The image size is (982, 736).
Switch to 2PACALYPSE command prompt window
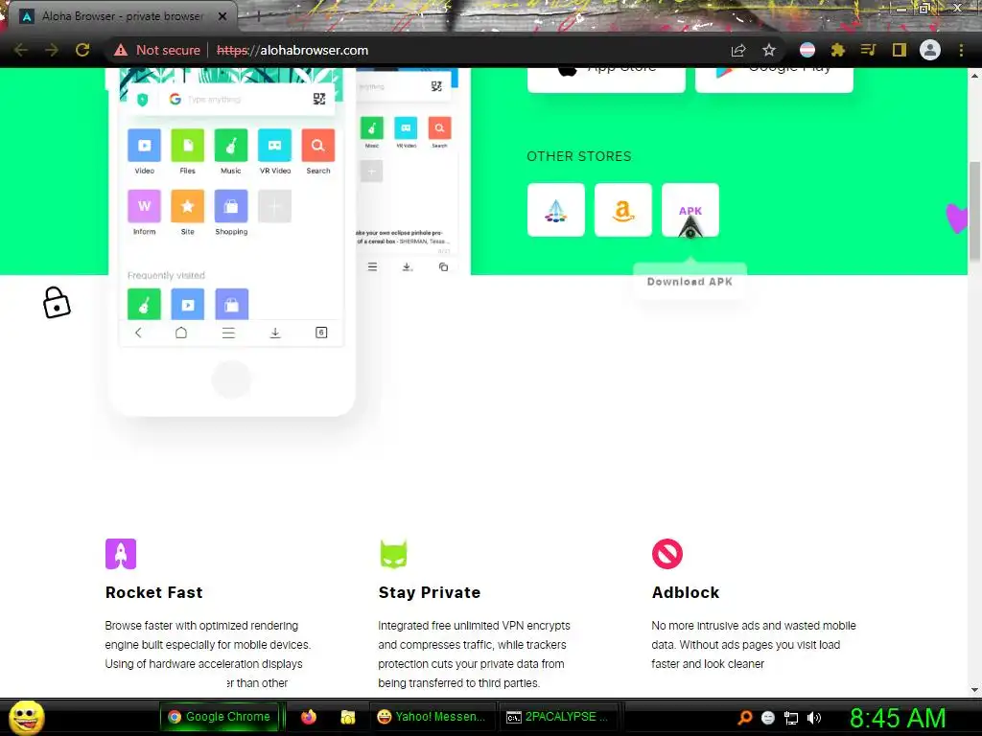pyautogui.click(x=557, y=717)
